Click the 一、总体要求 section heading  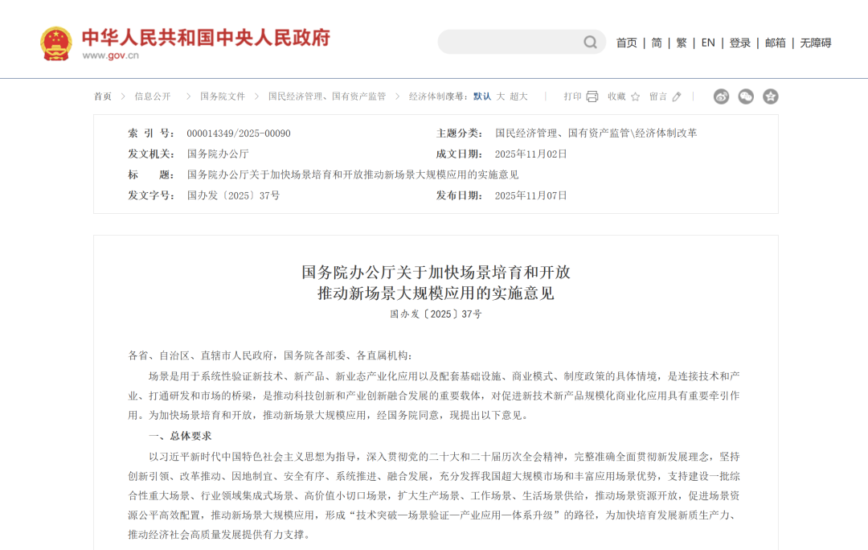point(180,436)
